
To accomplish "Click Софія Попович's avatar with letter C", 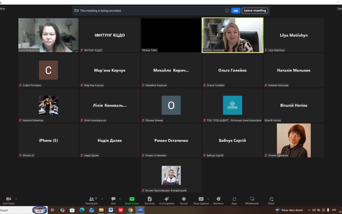I will [x=48, y=70].
